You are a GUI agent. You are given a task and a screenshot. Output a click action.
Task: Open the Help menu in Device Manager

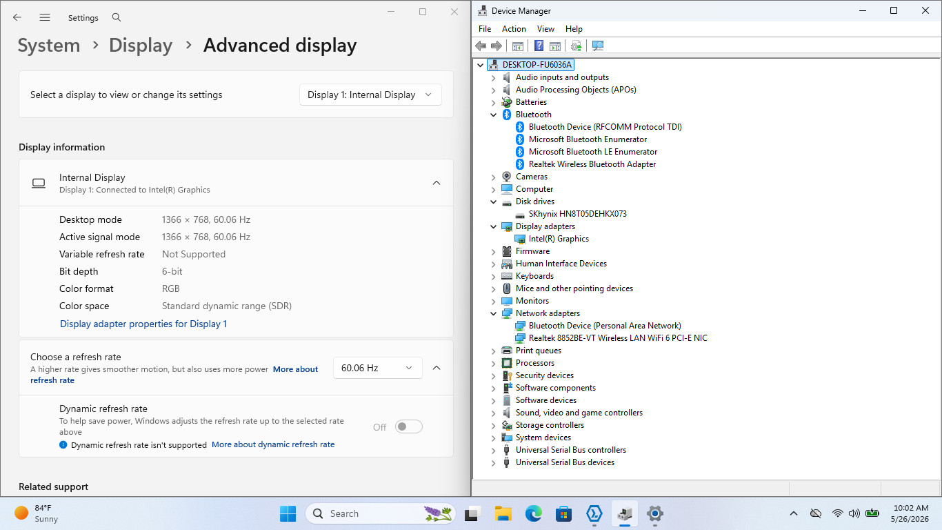click(574, 29)
